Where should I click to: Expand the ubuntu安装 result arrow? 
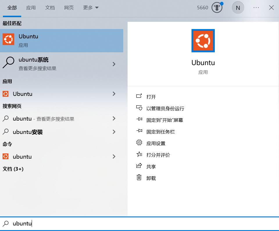click(x=114, y=132)
